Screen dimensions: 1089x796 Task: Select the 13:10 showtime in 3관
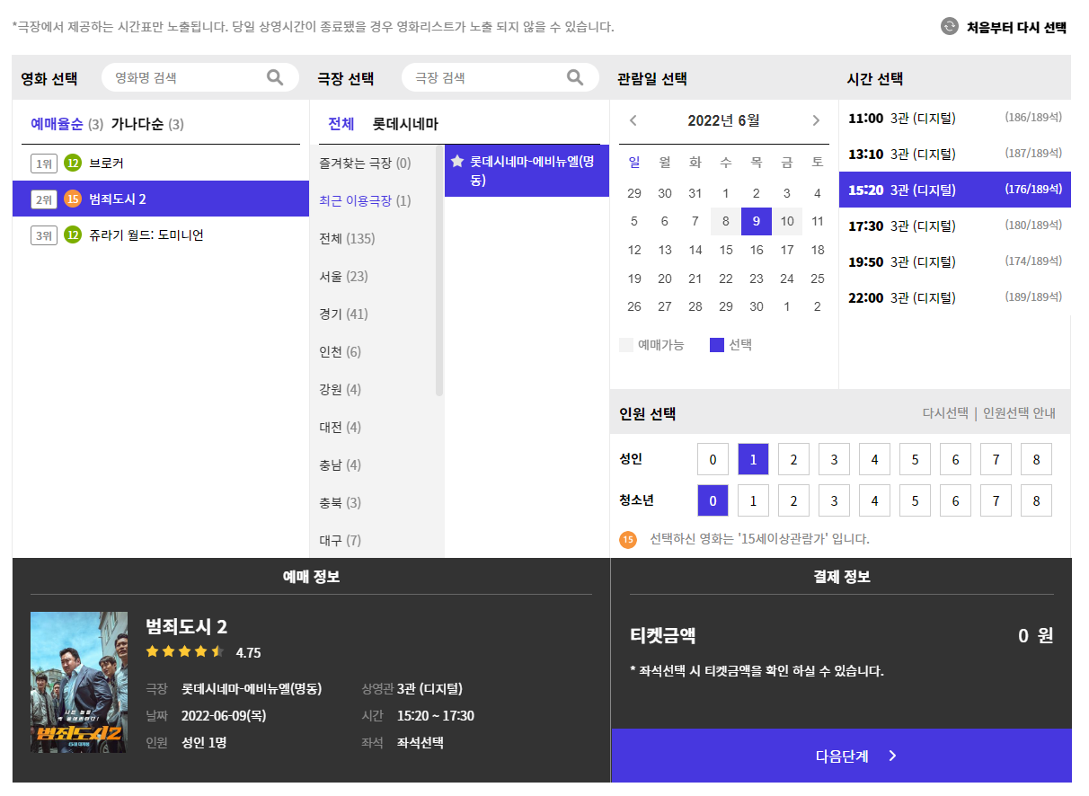click(x=955, y=154)
